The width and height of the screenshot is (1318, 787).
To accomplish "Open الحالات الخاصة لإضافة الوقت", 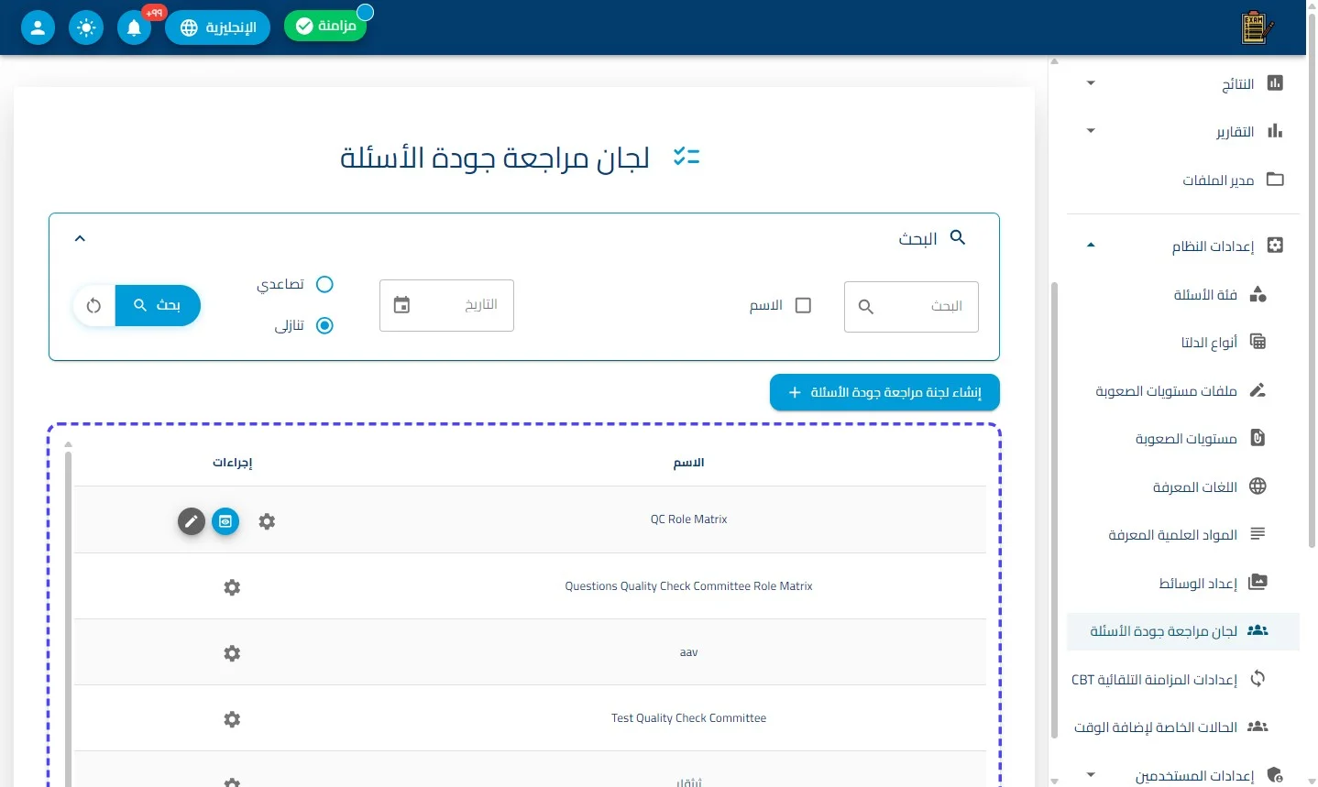I will click(x=1183, y=727).
